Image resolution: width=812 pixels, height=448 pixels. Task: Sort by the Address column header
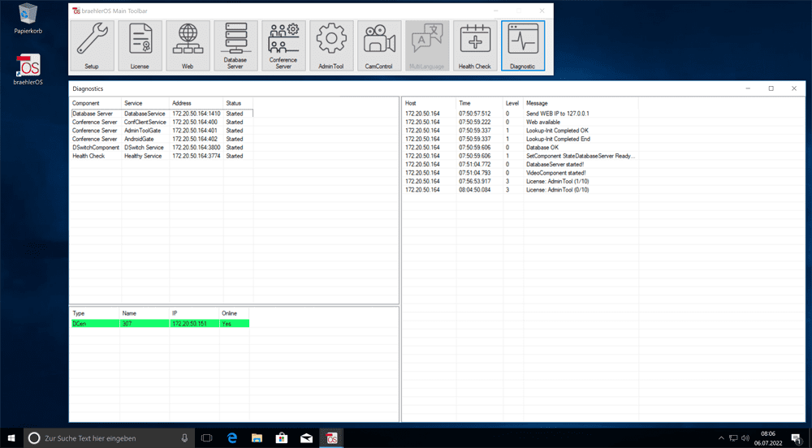pyautogui.click(x=196, y=103)
